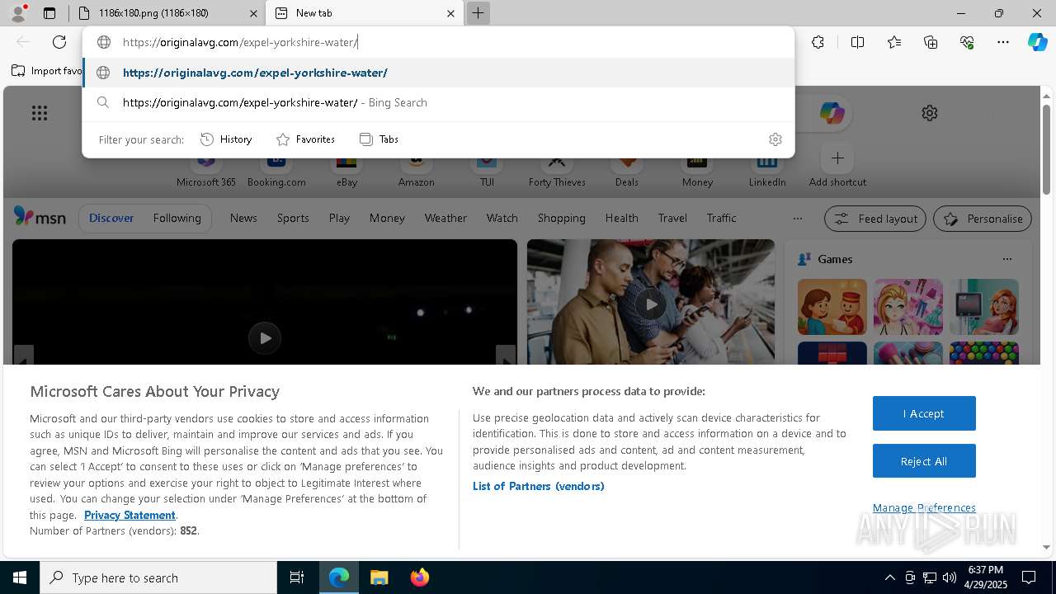Image resolution: width=1056 pixels, height=594 pixels.
Task: Open Settings and more ellipsis menu
Action: [1003, 42]
